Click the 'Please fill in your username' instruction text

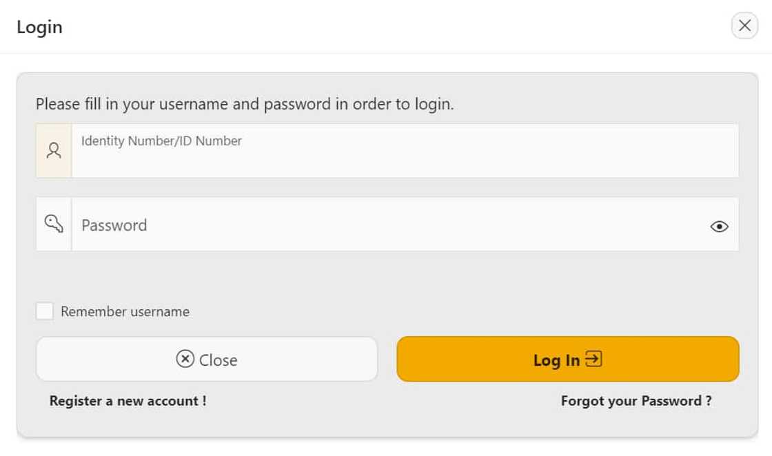[245, 105]
